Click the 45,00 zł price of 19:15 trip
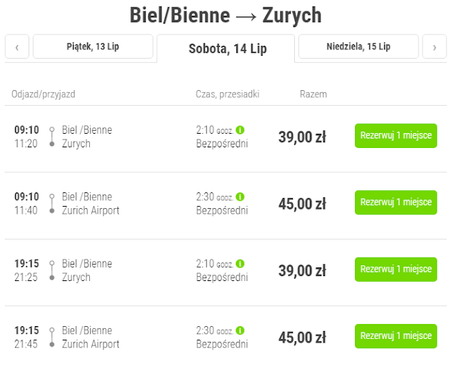This screenshot has width=457, height=369. tap(302, 338)
